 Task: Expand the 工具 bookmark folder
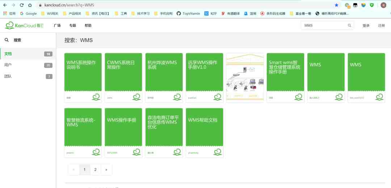point(121,13)
